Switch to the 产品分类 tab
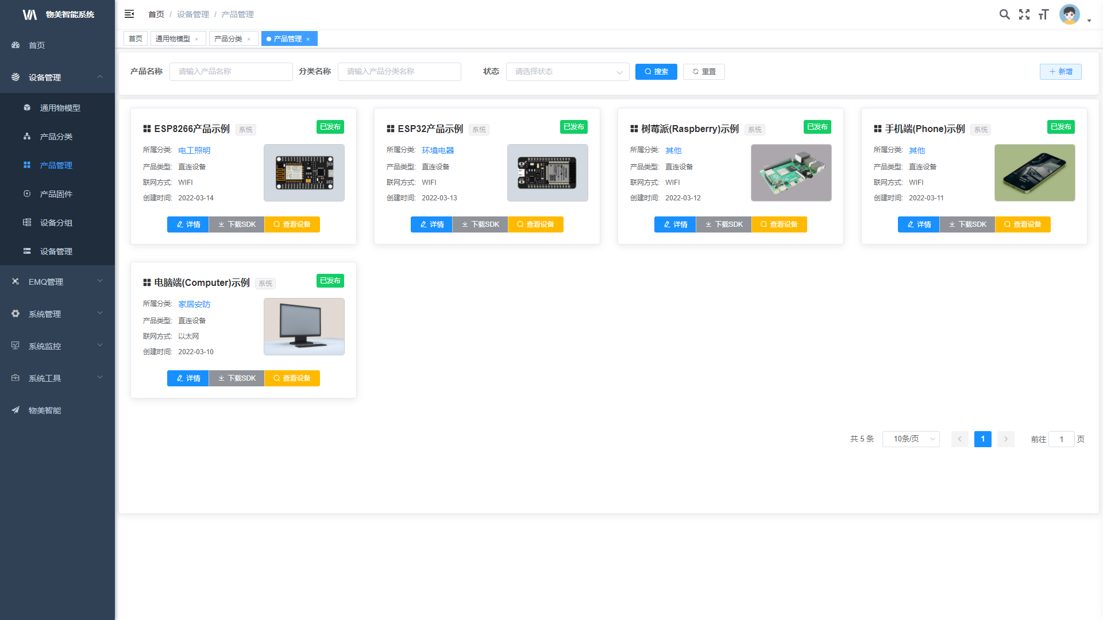This screenshot has width=1103, height=620. (x=228, y=39)
